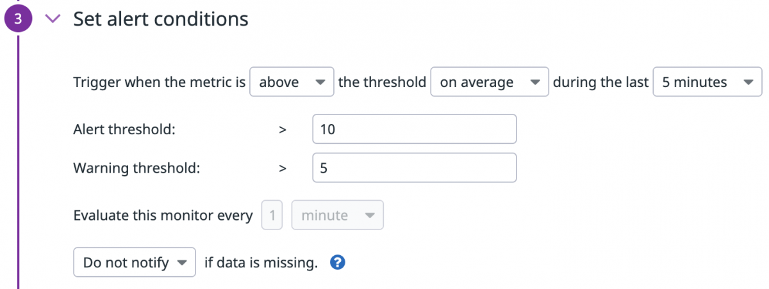The width and height of the screenshot is (769, 289).
Task: Open the '5 minutes' time window dropdown
Action: tap(707, 82)
